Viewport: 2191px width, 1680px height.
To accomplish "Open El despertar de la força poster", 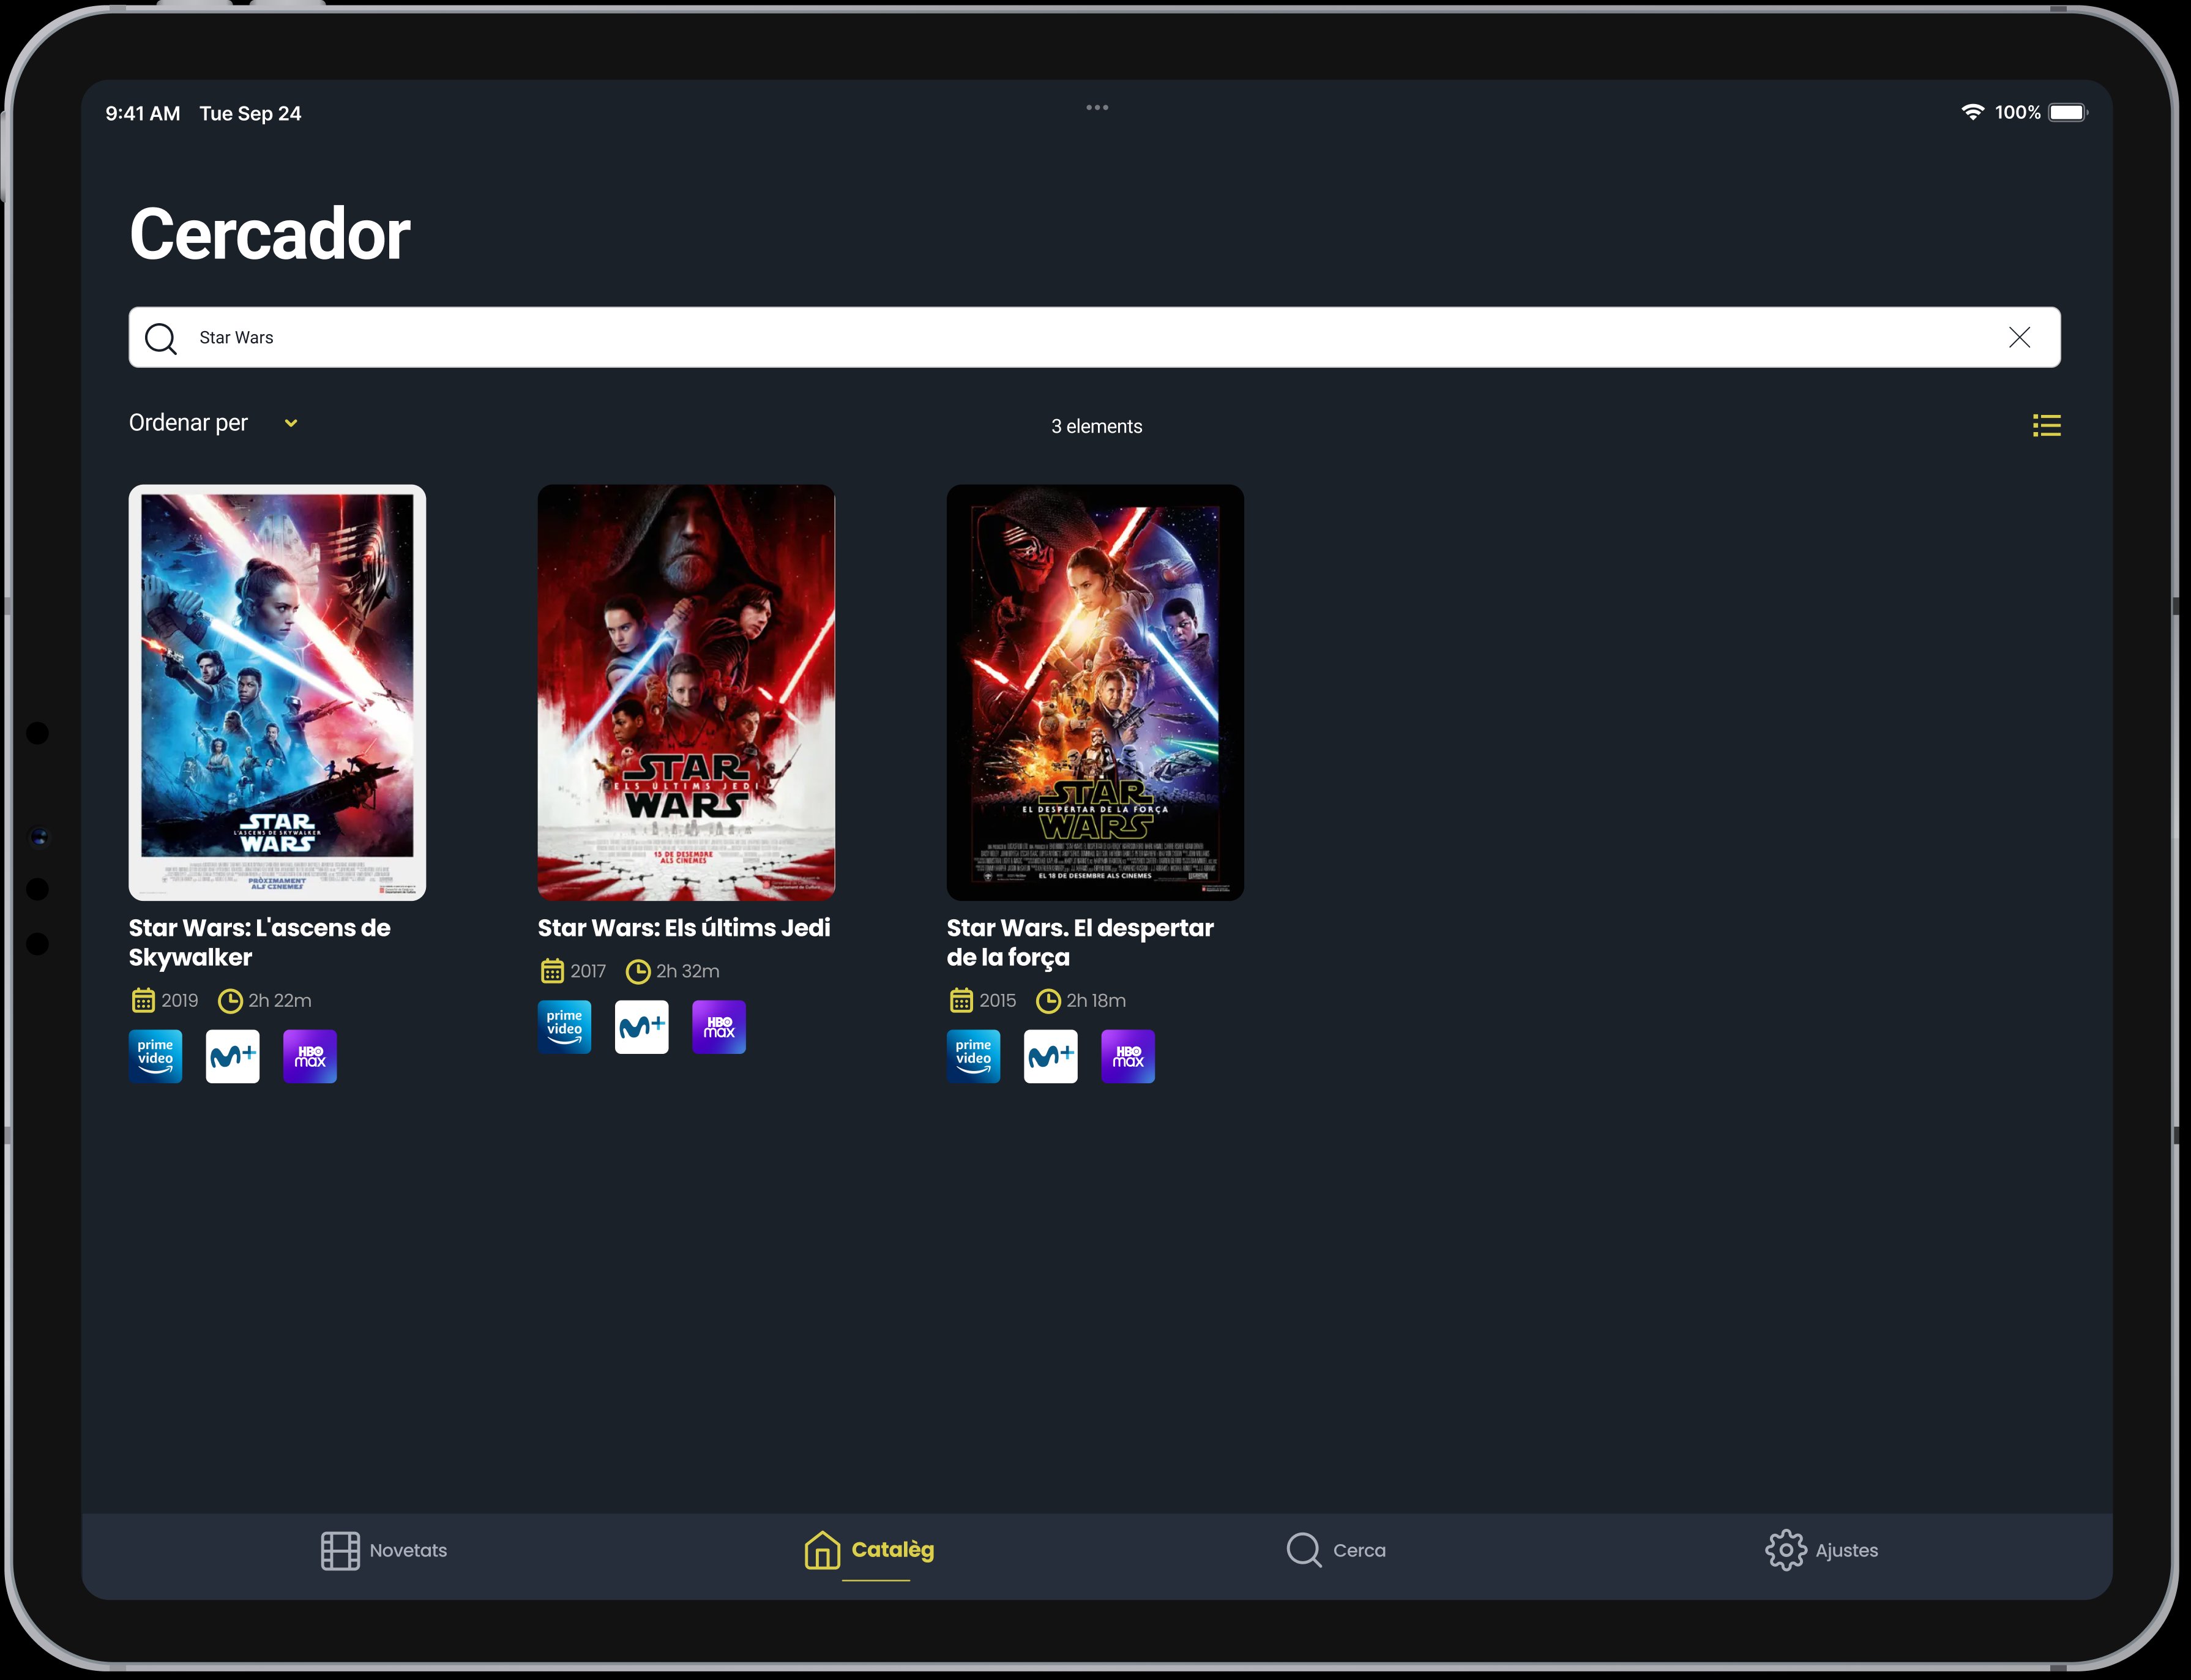I will [1095, 692].
